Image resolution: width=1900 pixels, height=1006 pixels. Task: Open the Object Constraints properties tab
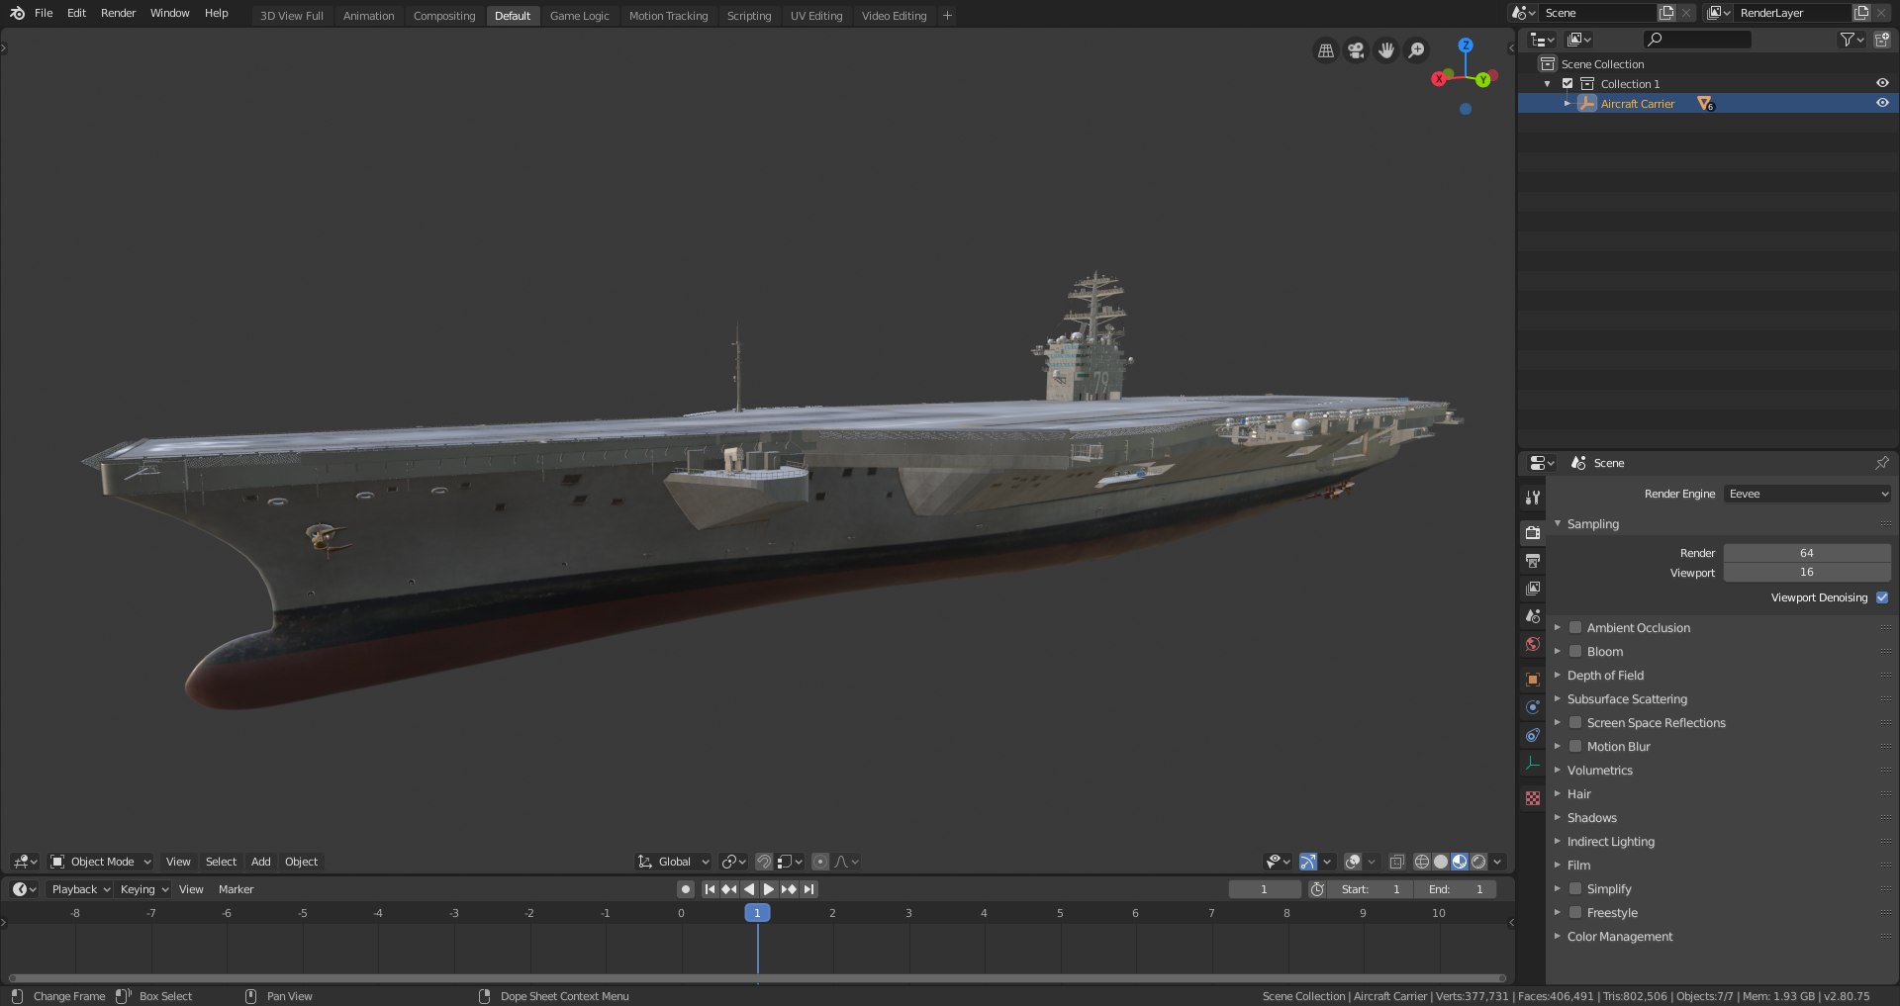point(1533,735)
